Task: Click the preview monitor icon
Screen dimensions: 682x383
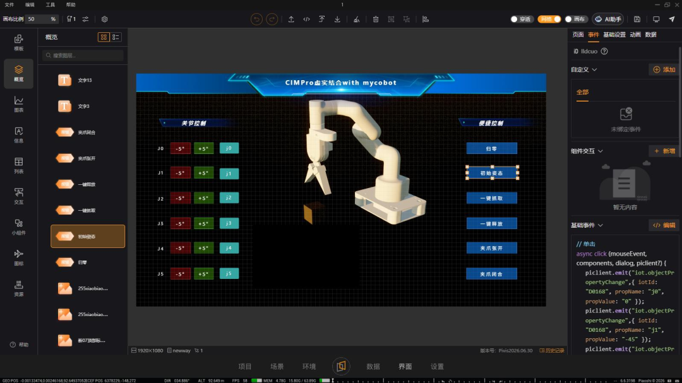Action: (x=656, y=19)
